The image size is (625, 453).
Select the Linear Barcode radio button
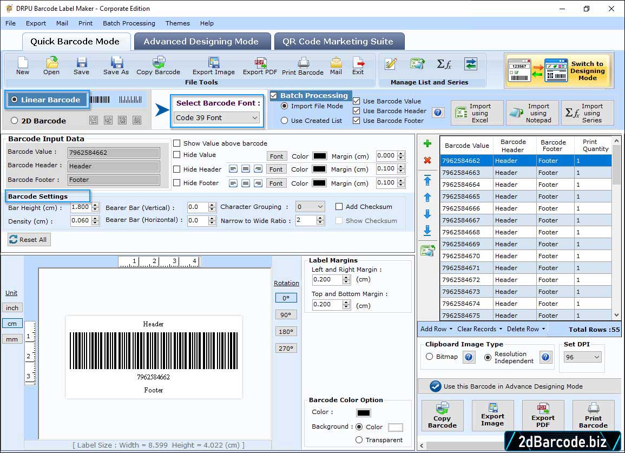[x=15, y=100]
